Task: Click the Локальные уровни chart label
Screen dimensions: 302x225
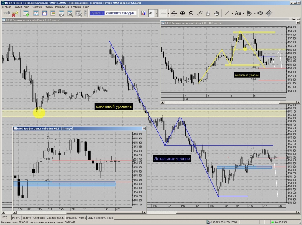Action: [x=172, y=159]
